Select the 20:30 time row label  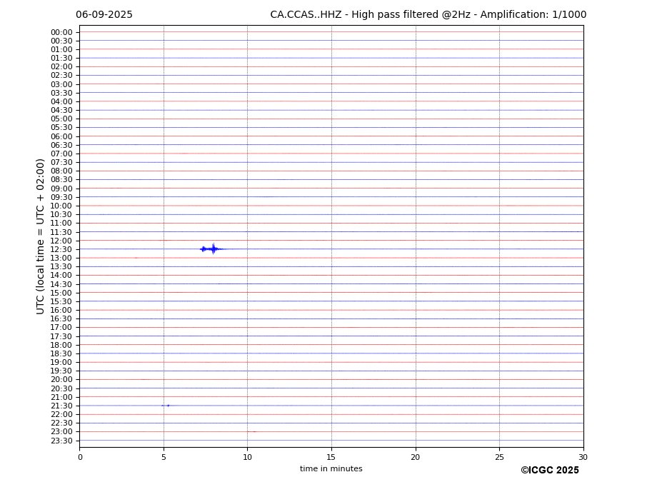coord(61,388)
